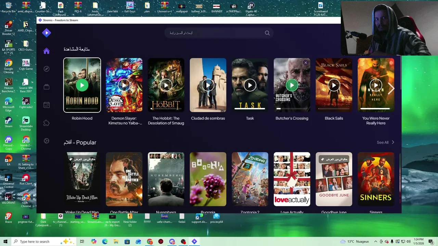Select the VALORANT desktop shortcut
Image resolution: width=438 pixels, height=246 pixels.
coord(9,199)
